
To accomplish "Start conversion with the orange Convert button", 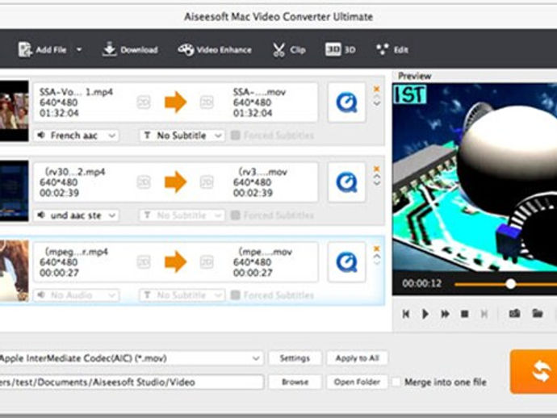I will pos(534,371).
